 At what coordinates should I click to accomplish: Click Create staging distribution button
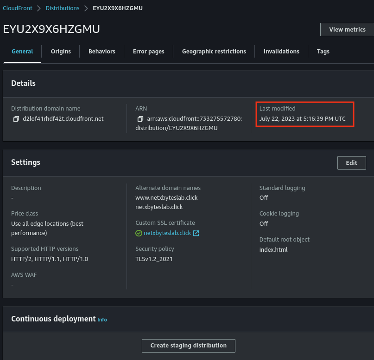[188, 346]
